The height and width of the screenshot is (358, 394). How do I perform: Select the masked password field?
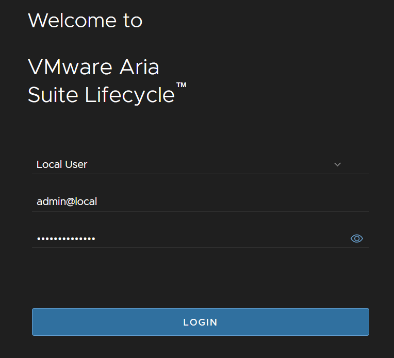click(201, 238)
